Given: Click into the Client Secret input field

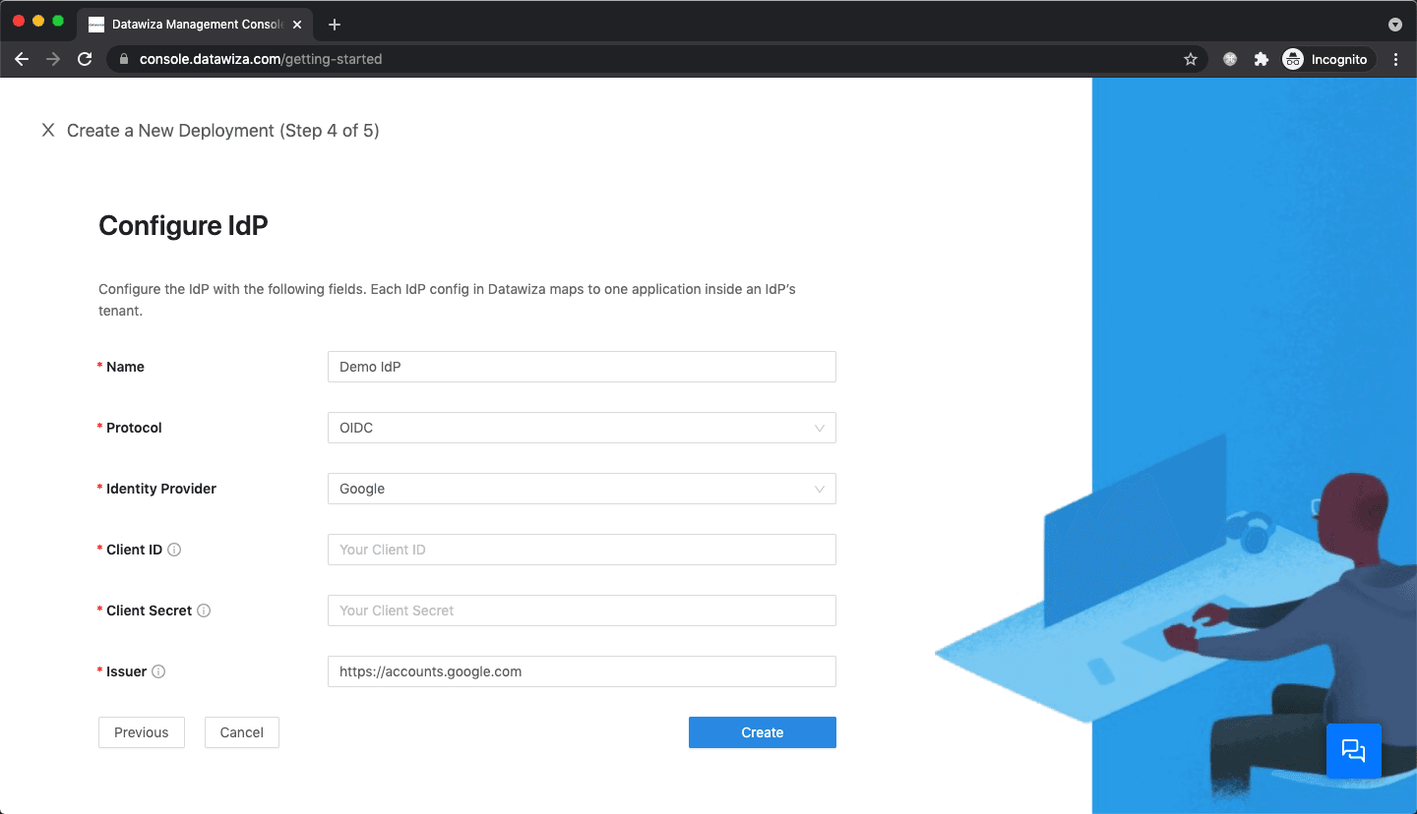Looking at the screenshot, I should coord(582,610).
